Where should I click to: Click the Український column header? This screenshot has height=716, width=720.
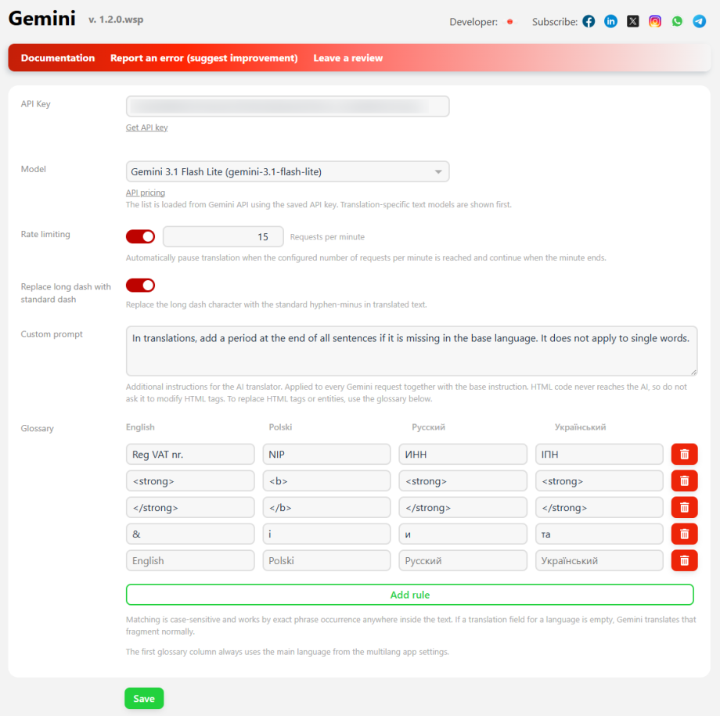pos(580,427)
